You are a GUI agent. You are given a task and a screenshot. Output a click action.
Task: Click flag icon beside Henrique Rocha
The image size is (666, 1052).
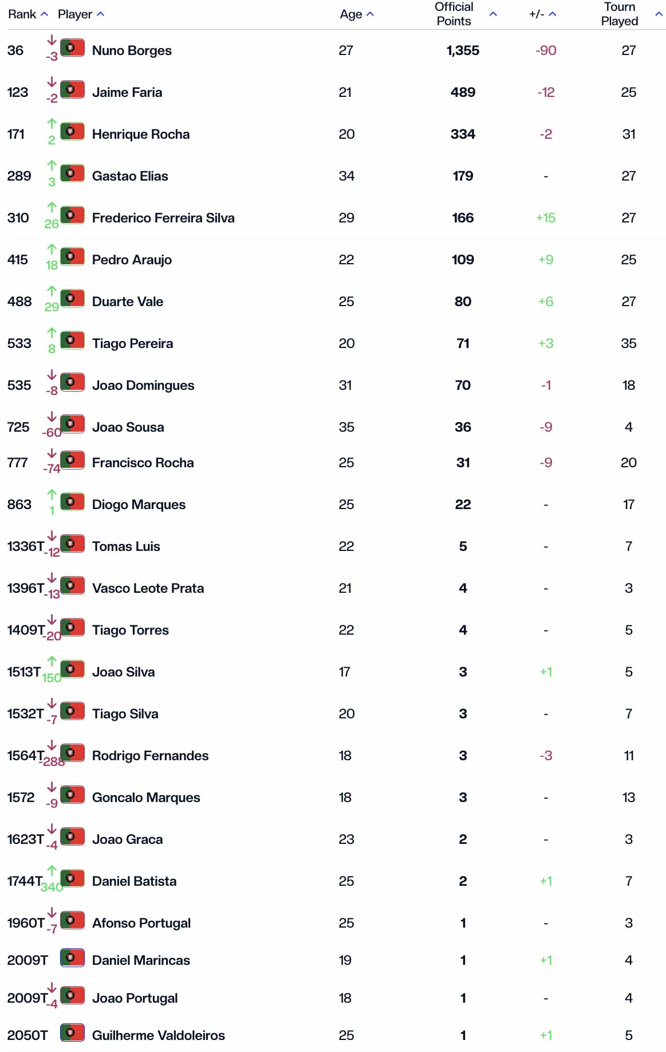72,131
